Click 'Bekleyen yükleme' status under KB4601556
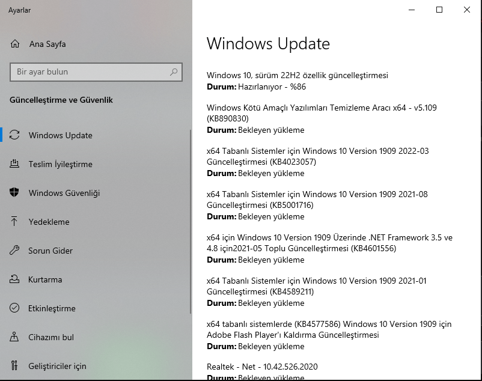The height and width of the screenshot is (381, 482). tap(271, 260)
